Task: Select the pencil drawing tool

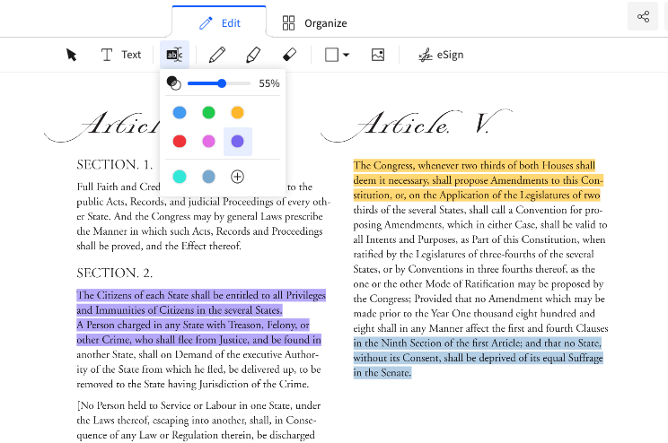Action: click(216, 55)
